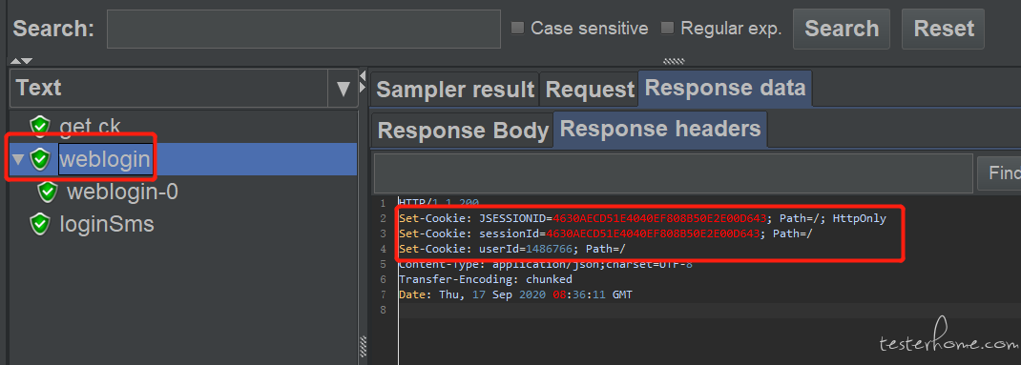Enable Case sensitive checkbox

(518, 28)
